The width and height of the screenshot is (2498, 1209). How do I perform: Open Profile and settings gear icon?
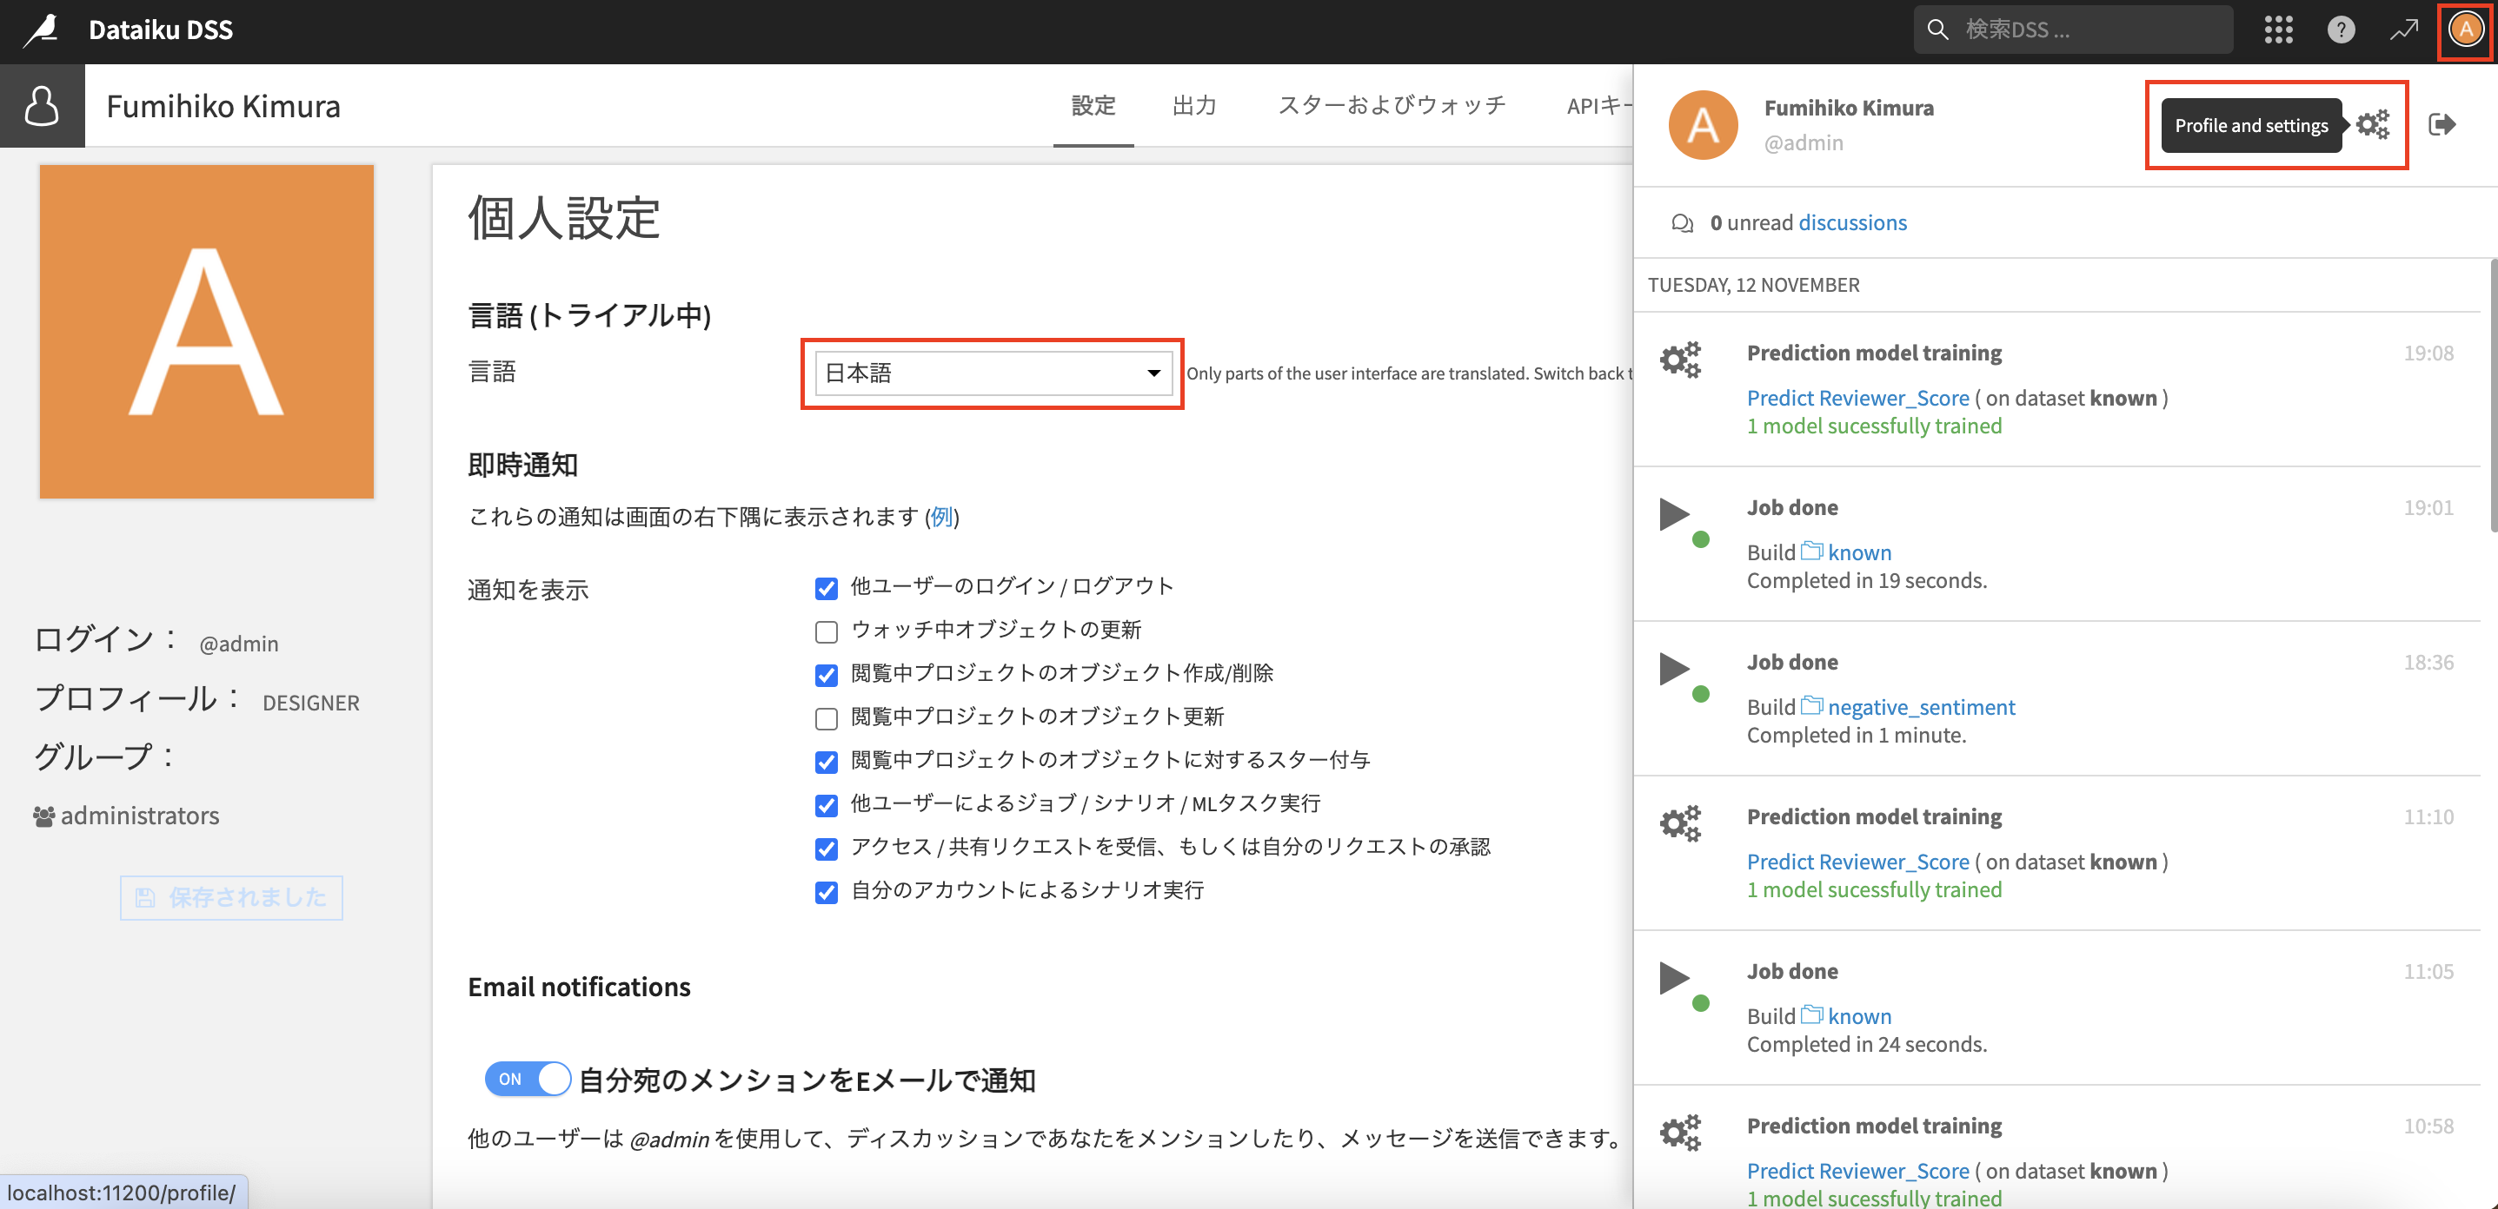coord(2373,125)
